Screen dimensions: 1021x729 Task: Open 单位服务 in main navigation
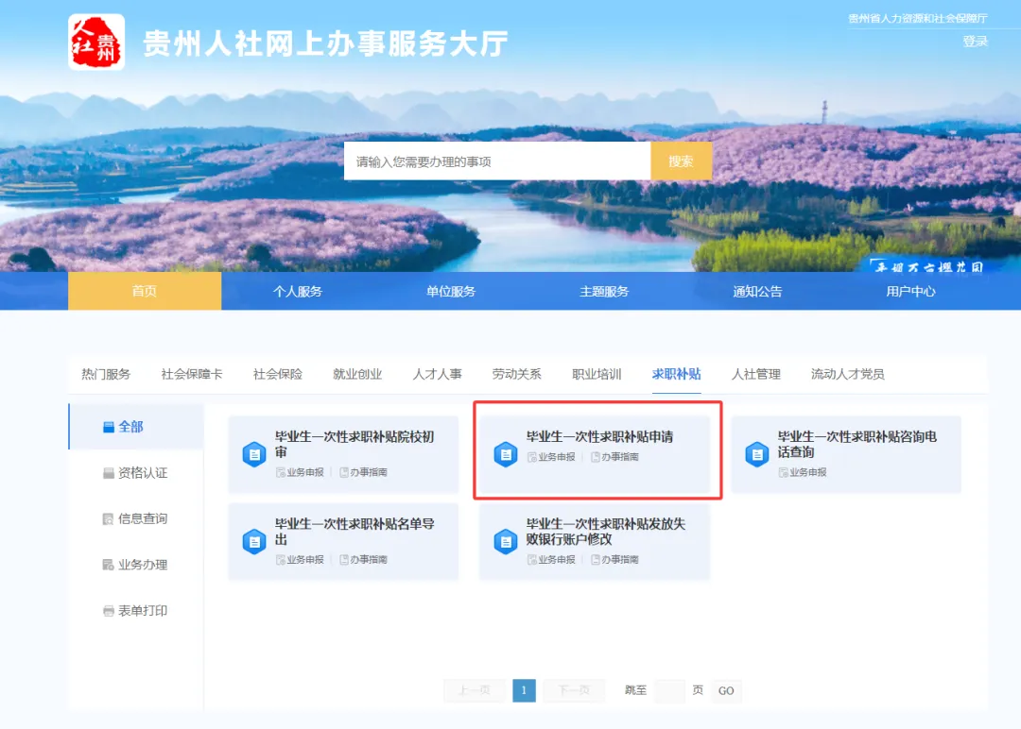point(451,292)
